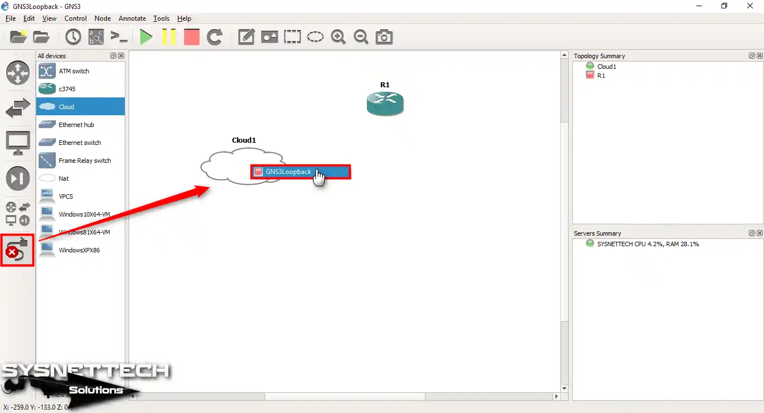Start all devices green play button
764x413 pixels.
146,37
